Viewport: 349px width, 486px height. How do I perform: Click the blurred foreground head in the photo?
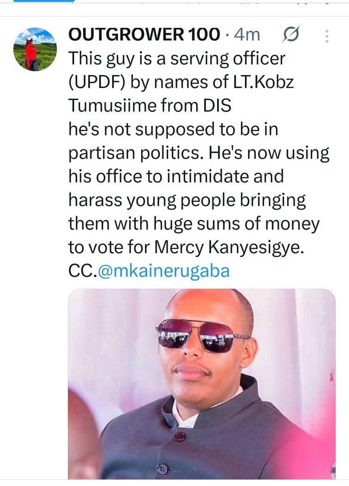(83, 436)
